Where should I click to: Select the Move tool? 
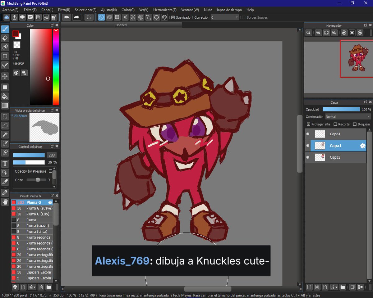pyautogui.click(x=5, y=76)
